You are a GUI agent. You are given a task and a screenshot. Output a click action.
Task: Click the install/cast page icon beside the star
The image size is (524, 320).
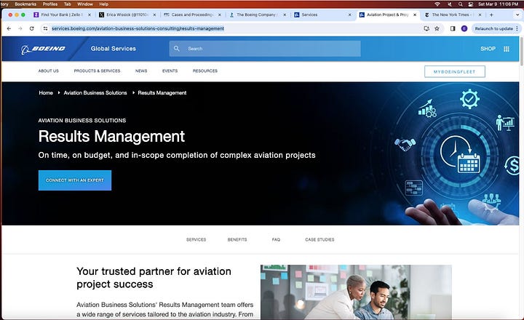(x=426, y=28)
